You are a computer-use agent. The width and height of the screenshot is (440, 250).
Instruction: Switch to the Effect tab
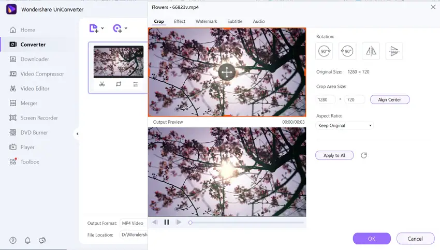tap(180, 21)
